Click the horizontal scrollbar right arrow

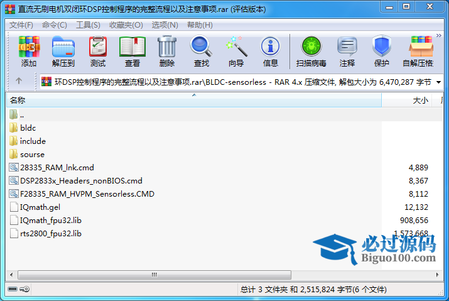[437, 275]
